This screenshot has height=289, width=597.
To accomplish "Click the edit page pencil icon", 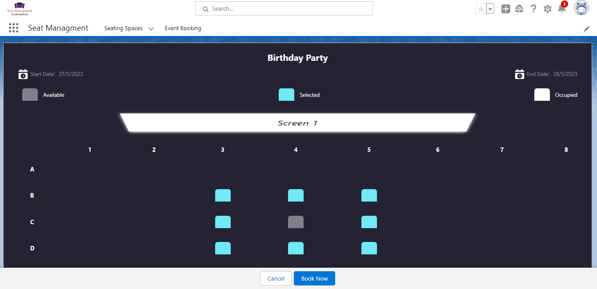I will pyautogui.click(x=587, y=28).
